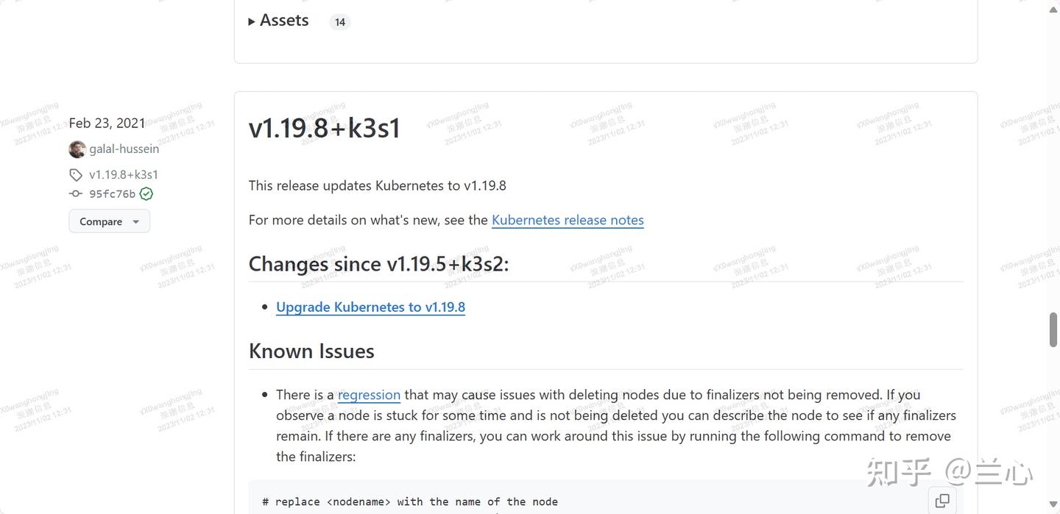Screen dimensions: 1060x514
Task: Copy the node finalizer code snippet
Action: point(942,500)
